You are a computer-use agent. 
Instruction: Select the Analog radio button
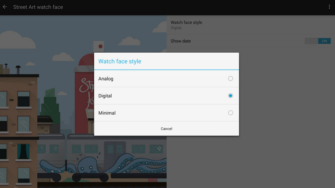[x=230, y=79]
